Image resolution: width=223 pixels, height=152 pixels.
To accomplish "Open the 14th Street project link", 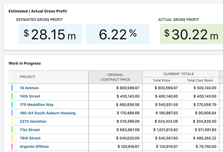I will click(30, 96).
